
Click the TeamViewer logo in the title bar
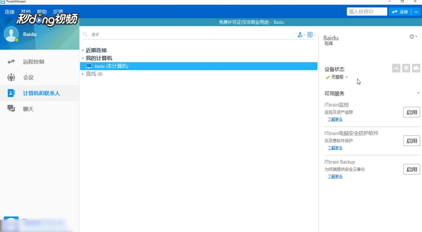[2, 2]
